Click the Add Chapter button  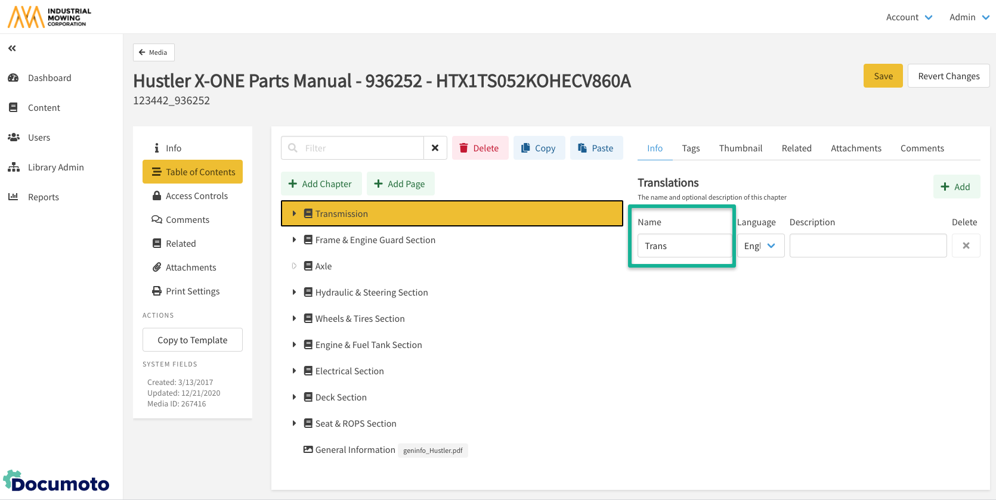[321, 184]
